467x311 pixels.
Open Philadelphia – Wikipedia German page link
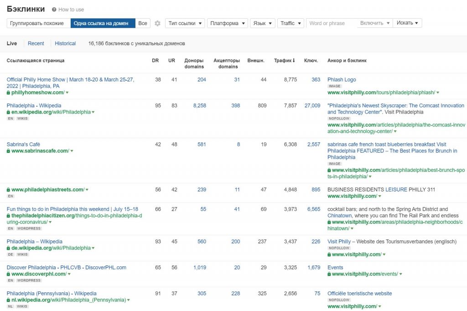click(x=35, y=242)
